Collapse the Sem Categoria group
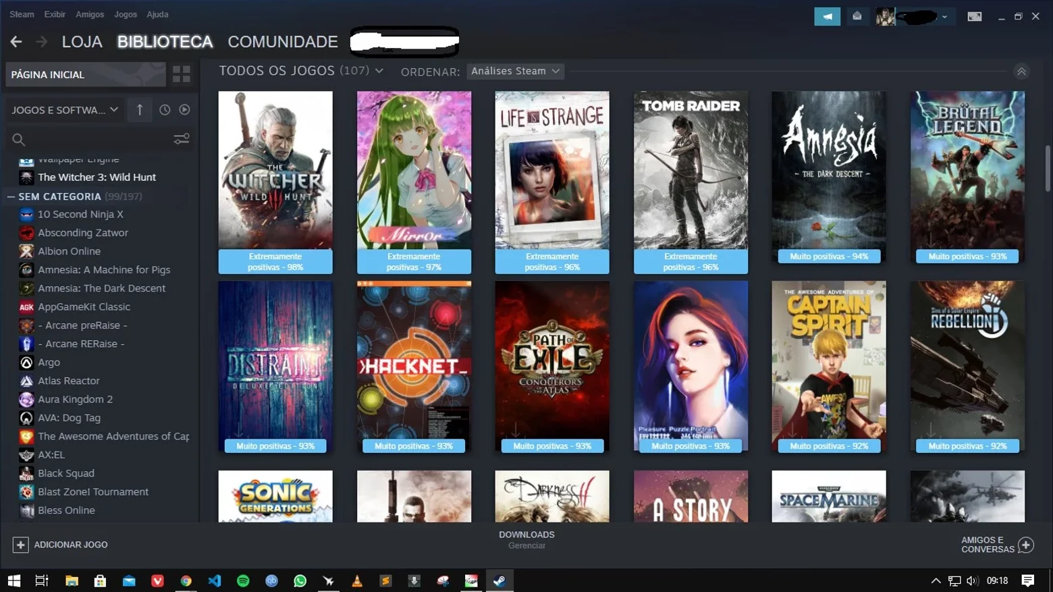The height and width of the screenshot is (592, 1053). point(11,196)
